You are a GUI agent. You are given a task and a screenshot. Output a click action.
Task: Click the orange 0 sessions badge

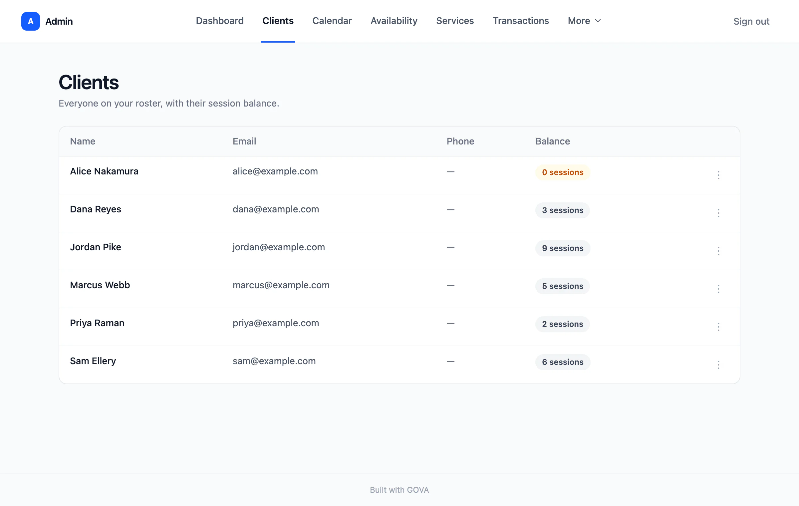click(563, 172)
